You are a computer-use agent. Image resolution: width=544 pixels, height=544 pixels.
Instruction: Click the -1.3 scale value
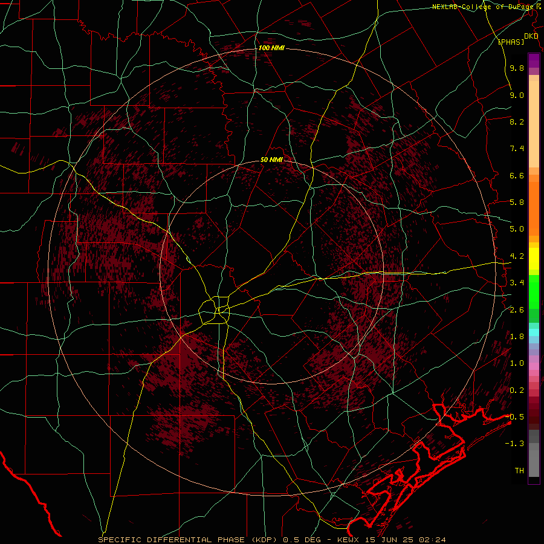coord(515,444)
